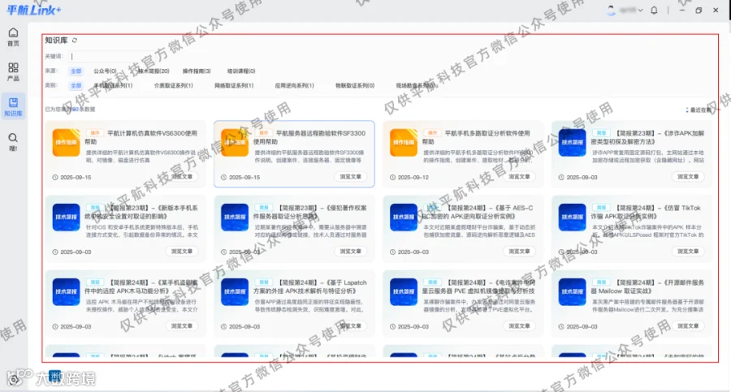Screen dimensions: 731x392
Task: Click 技术简报 thumbnail of 新版本手机系统 card
Action: point(66,218)
